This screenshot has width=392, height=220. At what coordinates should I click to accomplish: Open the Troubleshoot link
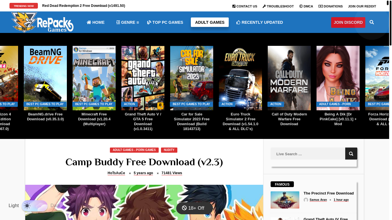point(278,6)
